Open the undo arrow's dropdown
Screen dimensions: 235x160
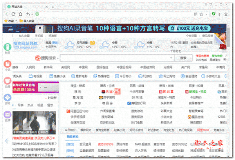pyautogui.click(x=32, y=14)
